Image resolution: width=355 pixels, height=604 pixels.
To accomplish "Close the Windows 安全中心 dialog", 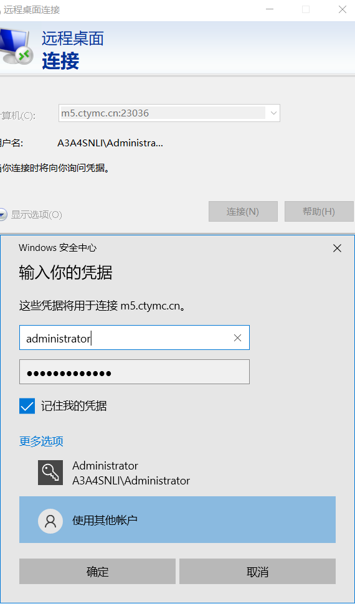I will tap(338, 248).
